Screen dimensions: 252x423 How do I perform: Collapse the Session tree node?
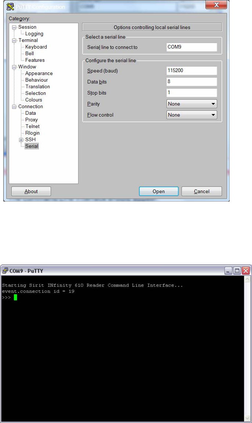pos(14,27)
